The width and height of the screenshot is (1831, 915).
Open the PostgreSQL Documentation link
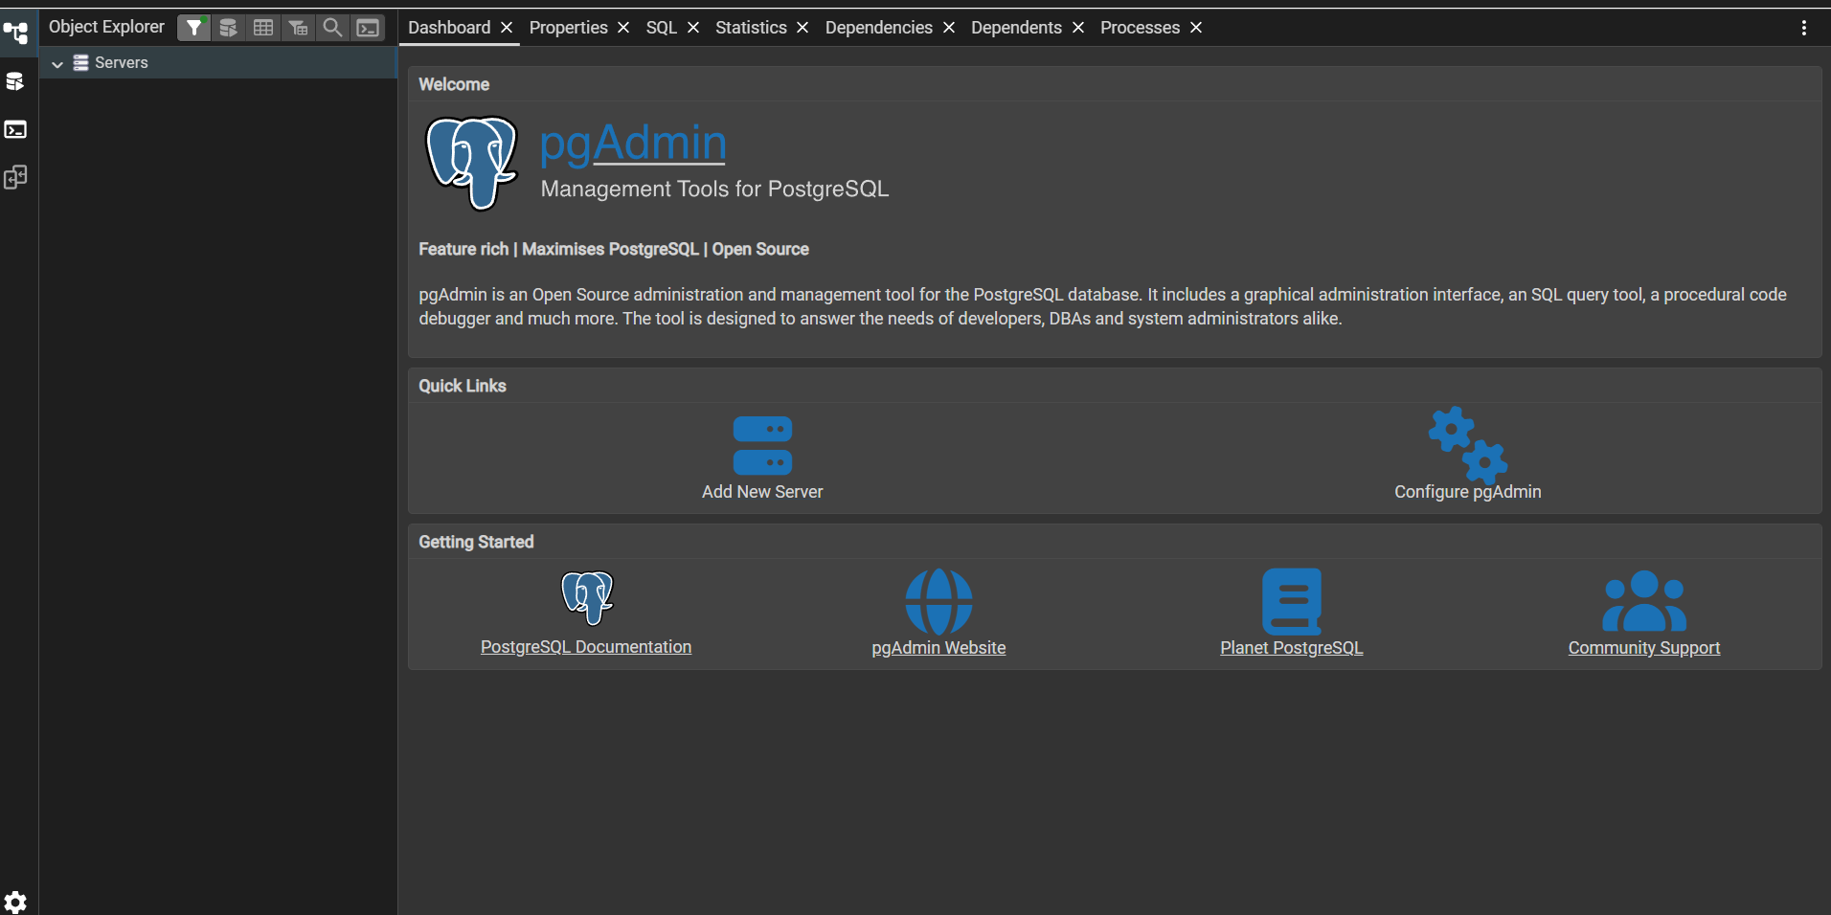(x=586, y=647)
